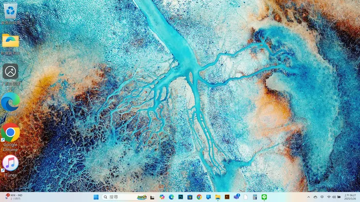Open Microsoft Edge from the taskbar
Image resolution: width=360 pixels, height=202 pixels.
tap(171, 197)
